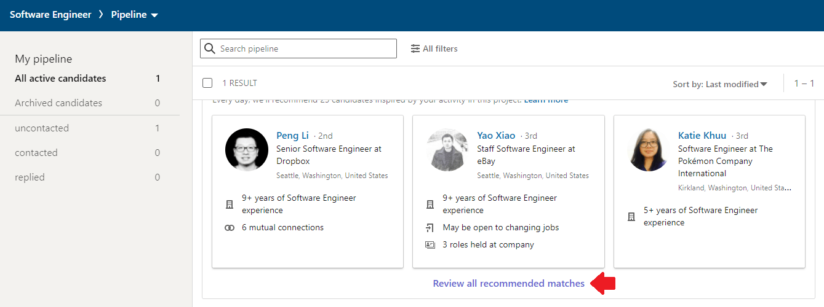Image resolution: width=824 pixels, height=307 pixels.
Task: Click the open-to-changing-jobs door icon
Action: coord(430,228)
